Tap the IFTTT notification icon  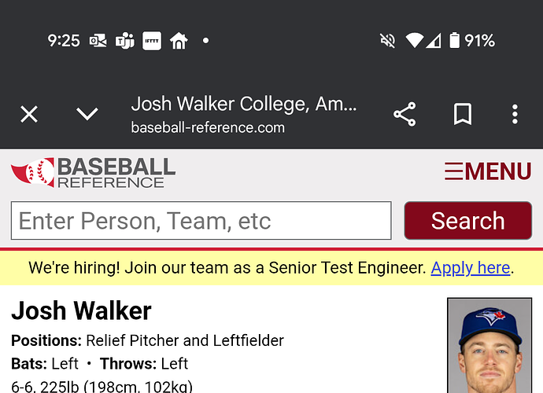click(152, 41)
